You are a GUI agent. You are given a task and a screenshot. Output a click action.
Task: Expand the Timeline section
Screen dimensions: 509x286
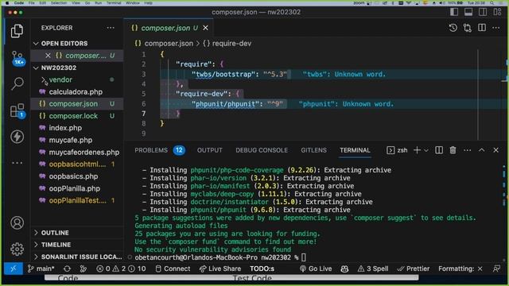tap(56, 245)
